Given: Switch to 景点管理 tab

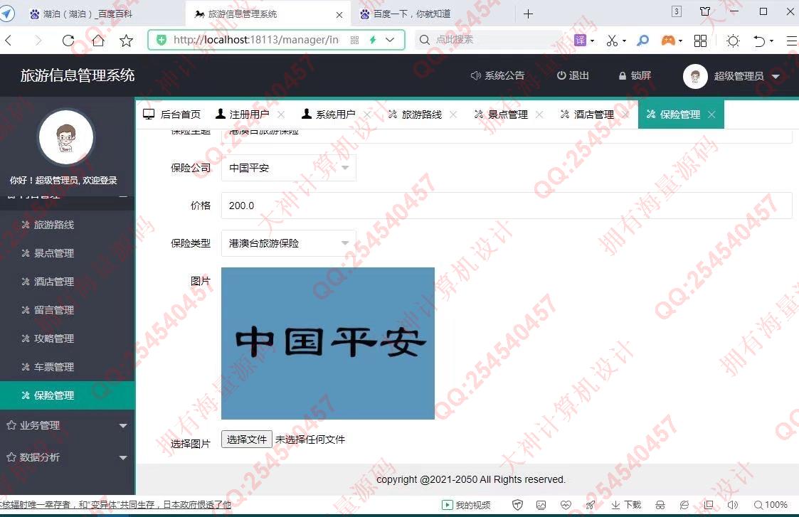Looking at the screenshot, I should [501, 114].
